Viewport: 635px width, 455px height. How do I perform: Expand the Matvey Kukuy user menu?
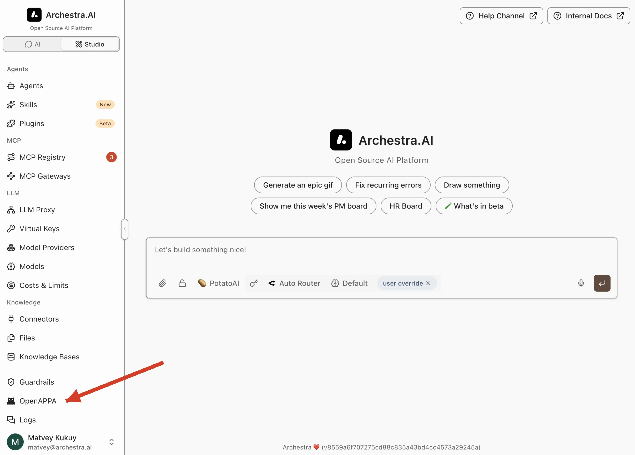pos(112,442)
